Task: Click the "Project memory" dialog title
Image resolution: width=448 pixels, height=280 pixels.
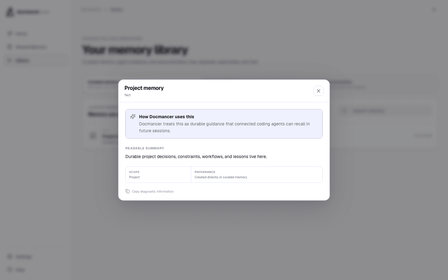Action: pyautogui.click(x=144, y=88)
